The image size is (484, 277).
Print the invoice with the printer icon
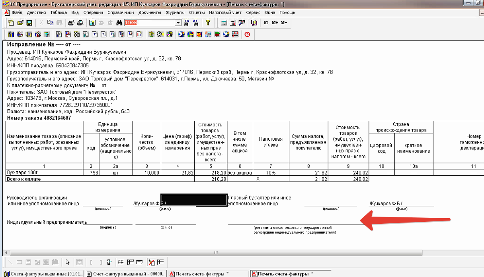tap(72, 23)
